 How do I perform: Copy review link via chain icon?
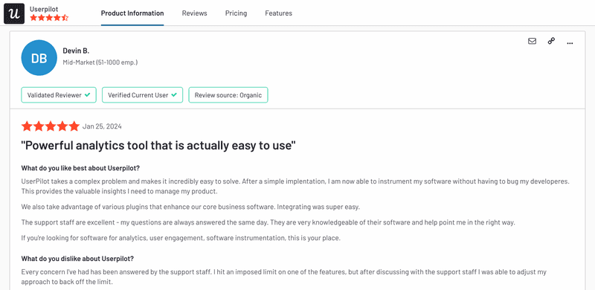click(551, 41)
